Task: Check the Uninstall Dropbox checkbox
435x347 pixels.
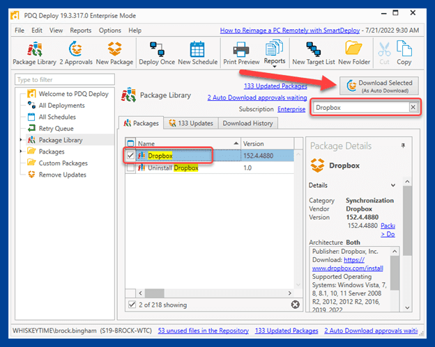Action: 130,168
